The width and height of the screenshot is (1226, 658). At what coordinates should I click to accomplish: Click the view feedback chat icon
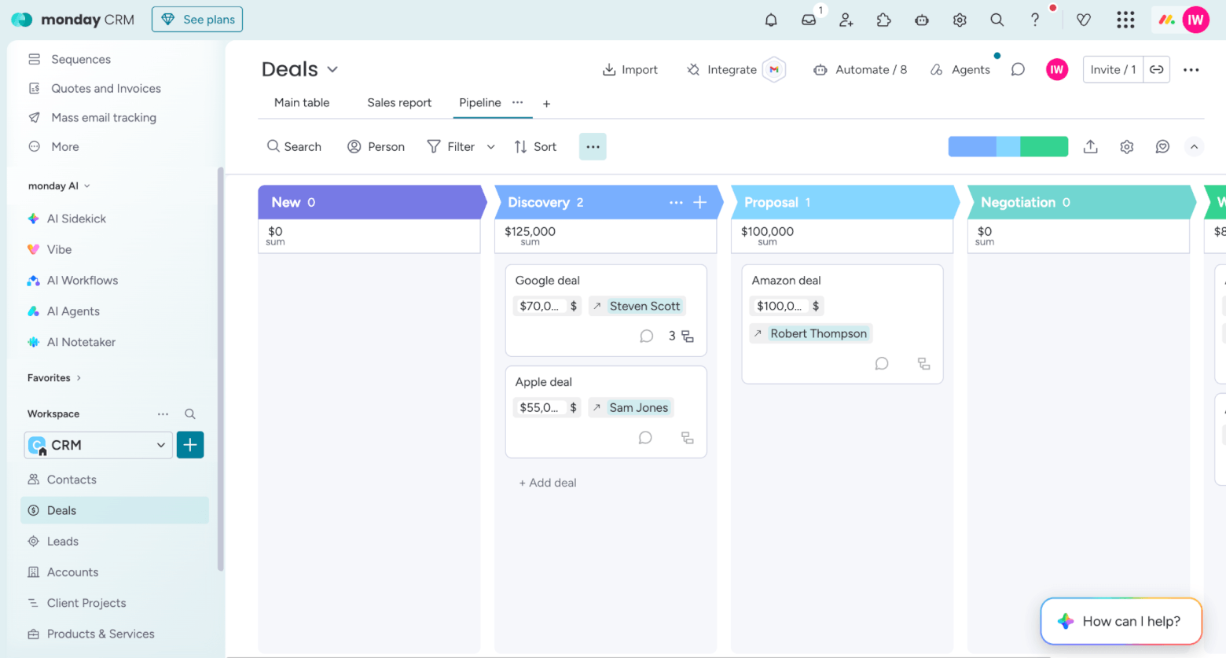1163,146
